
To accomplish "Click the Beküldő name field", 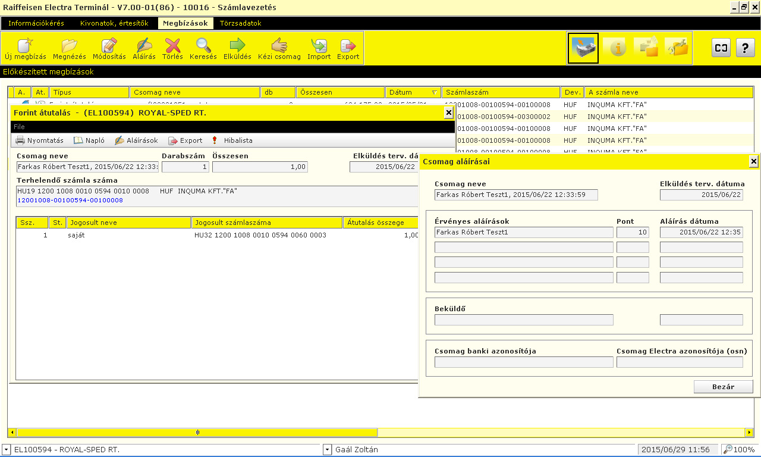I will tap(524, 320).
